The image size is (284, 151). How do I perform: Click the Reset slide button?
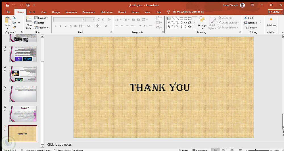pos(39,23)
